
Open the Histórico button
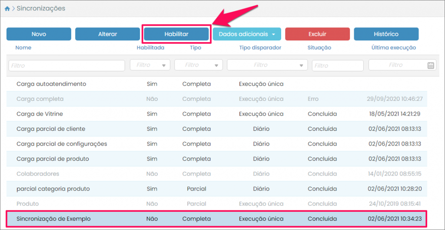(x=386, y=34)
